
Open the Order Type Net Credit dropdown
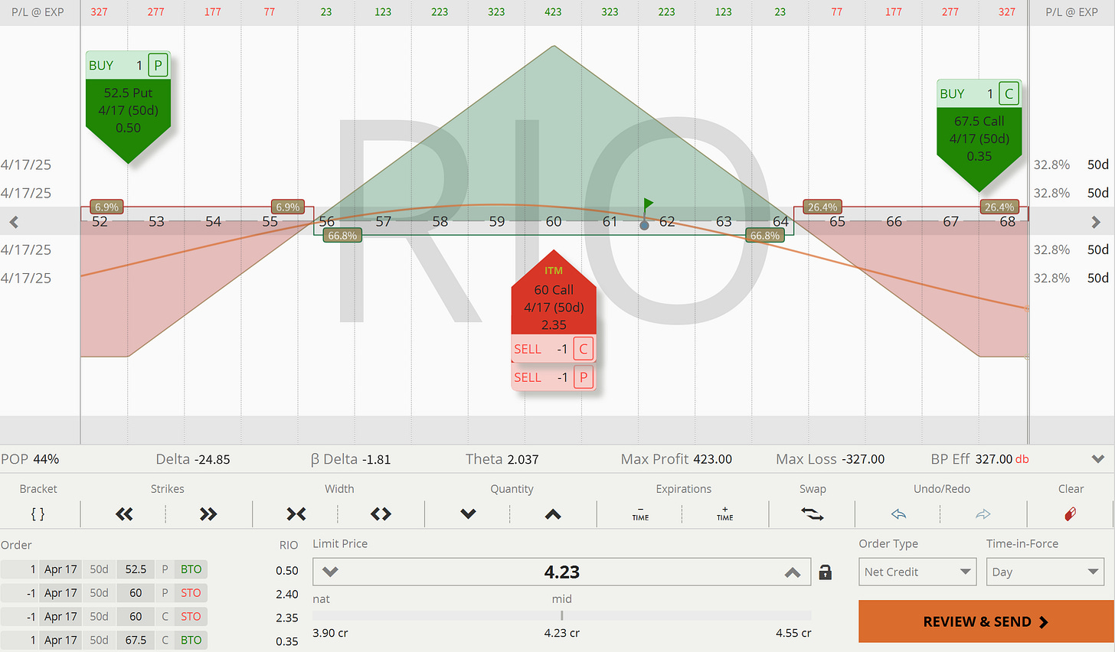[x=917, y=572]
